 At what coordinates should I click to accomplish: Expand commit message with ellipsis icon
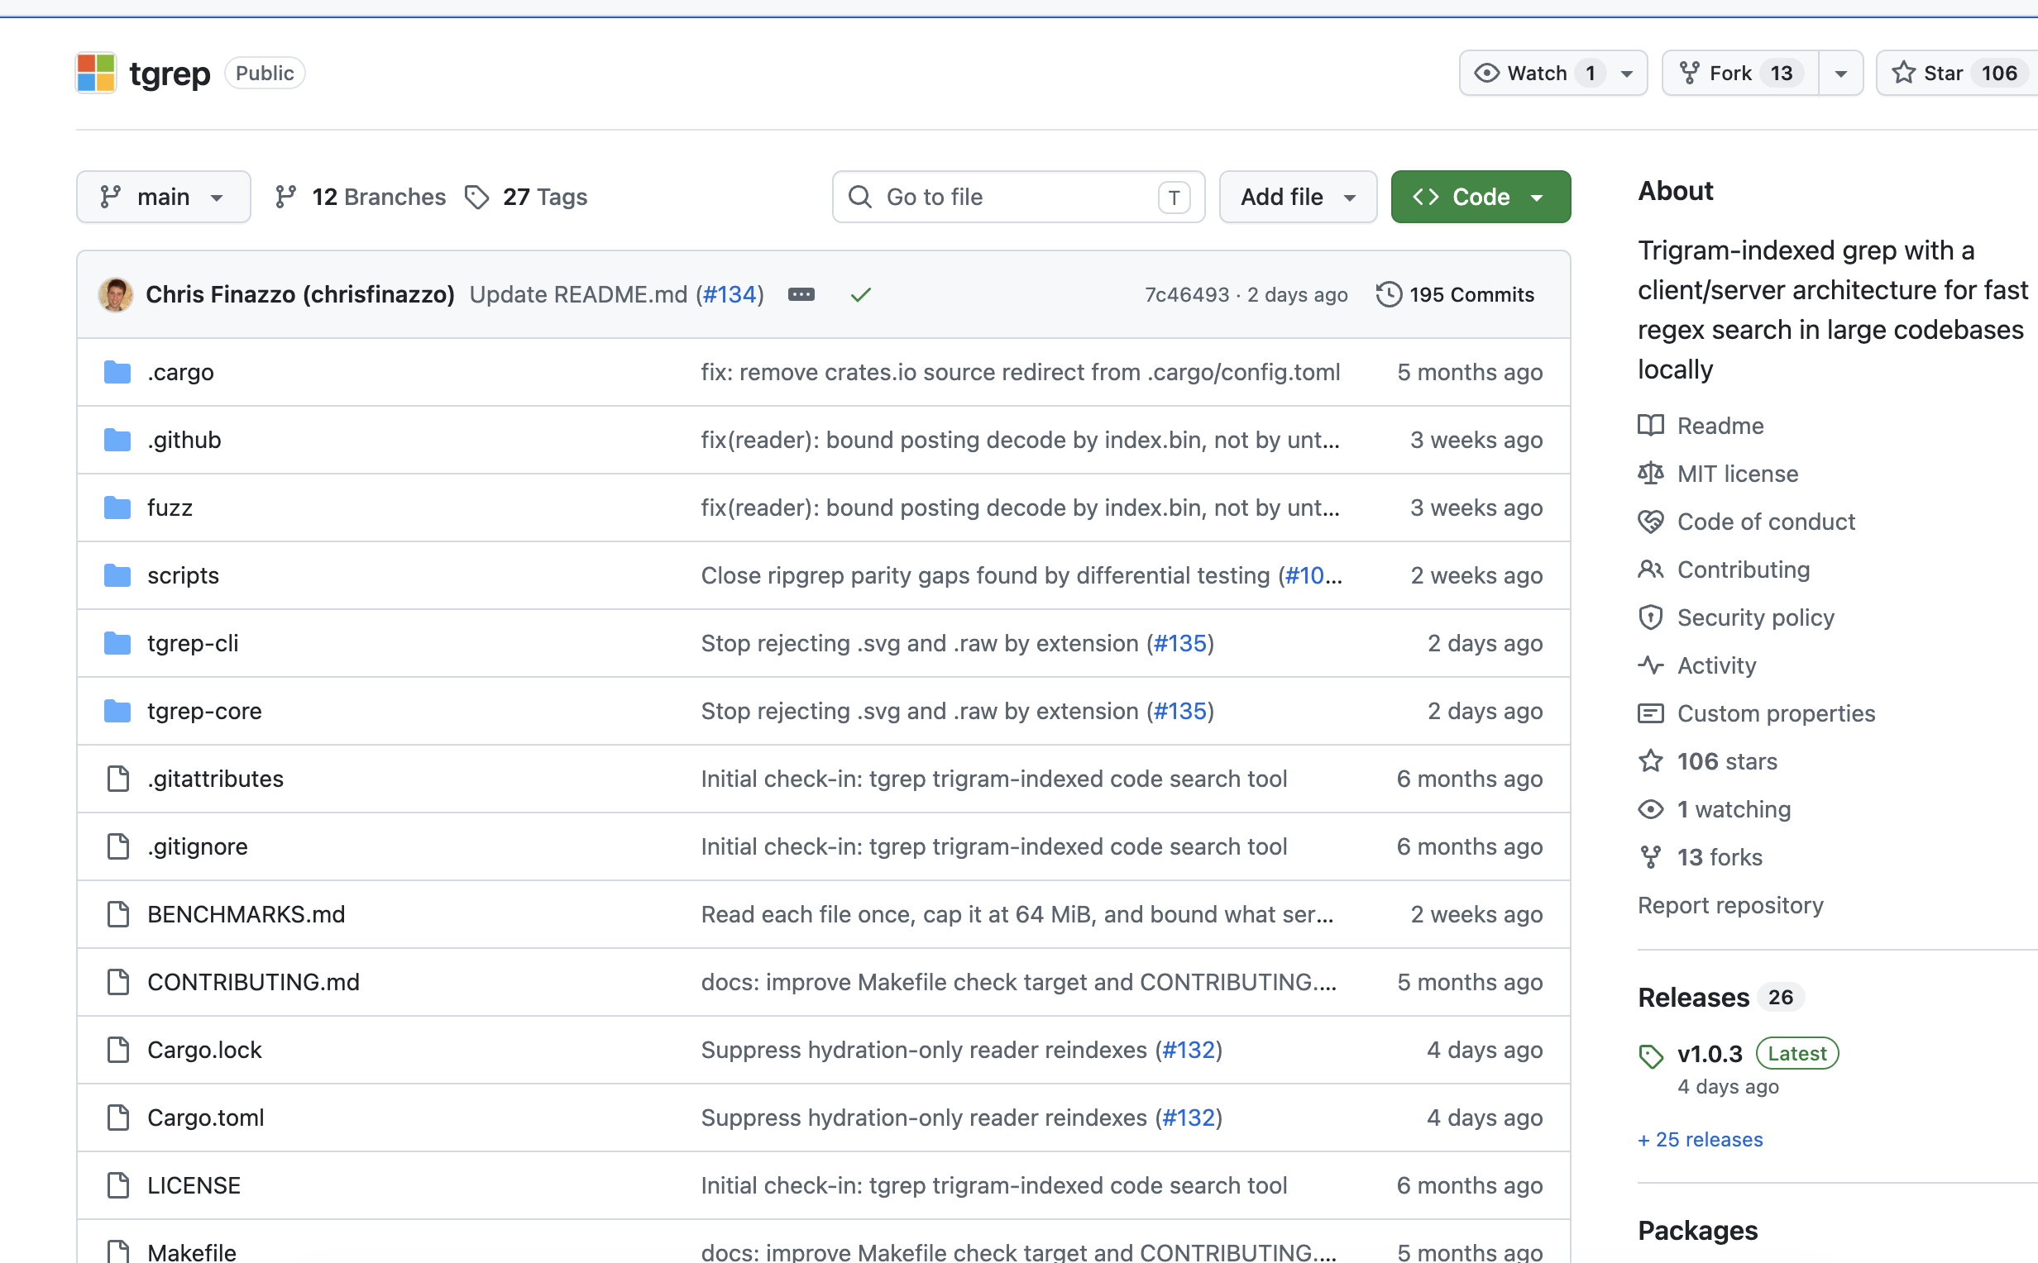click(801, 294)
